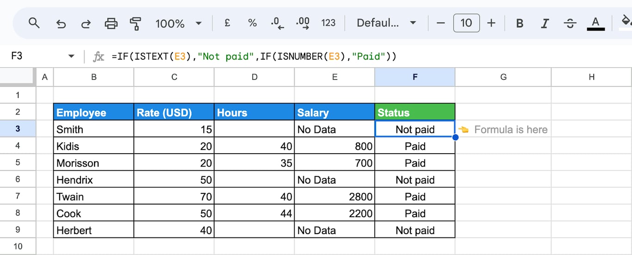Increase font size with plus button
Image resolution: width=632 pixels, height=255 pixels.
(x=491, y=23)
